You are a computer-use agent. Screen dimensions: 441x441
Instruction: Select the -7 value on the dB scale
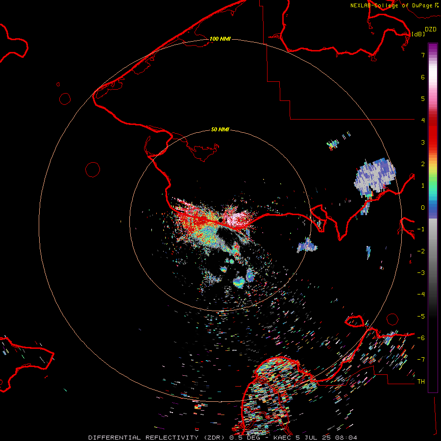point(421,360)
